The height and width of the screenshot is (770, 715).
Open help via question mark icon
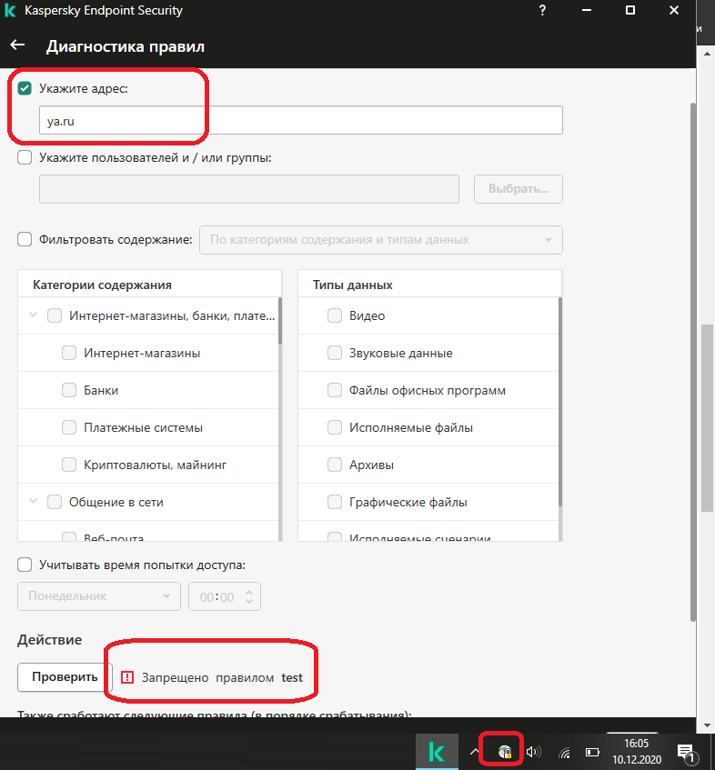click(x=542, y=10)
